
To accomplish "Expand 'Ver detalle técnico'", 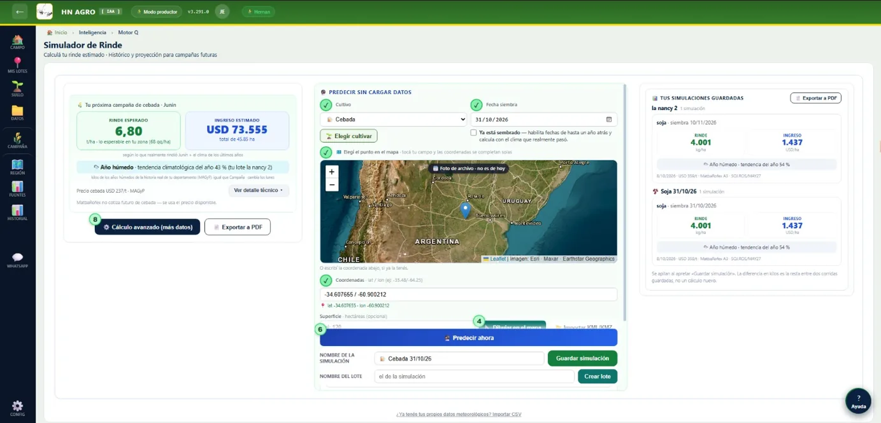I will 259,190.
